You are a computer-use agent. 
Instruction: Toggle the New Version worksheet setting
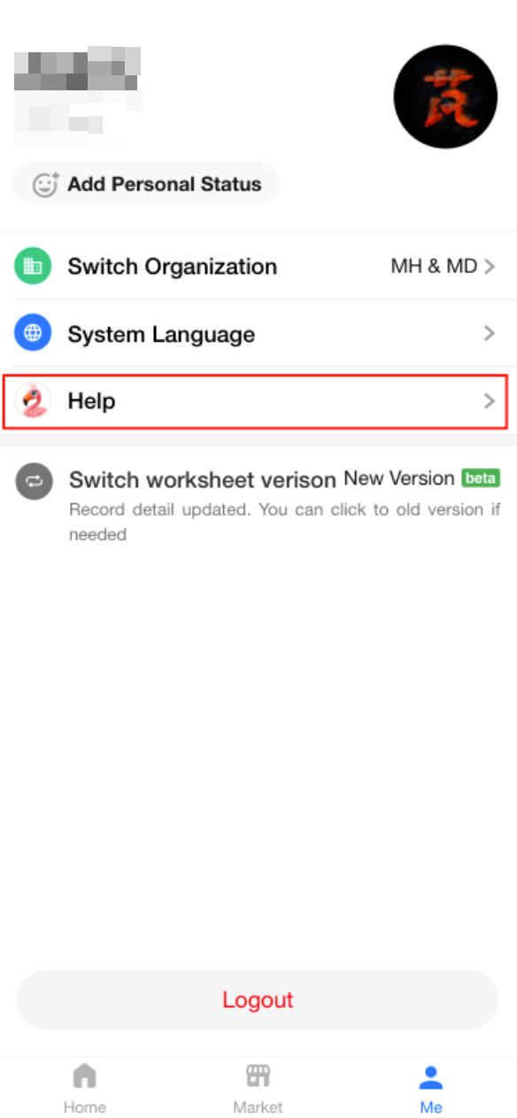(x=399, y=478)
